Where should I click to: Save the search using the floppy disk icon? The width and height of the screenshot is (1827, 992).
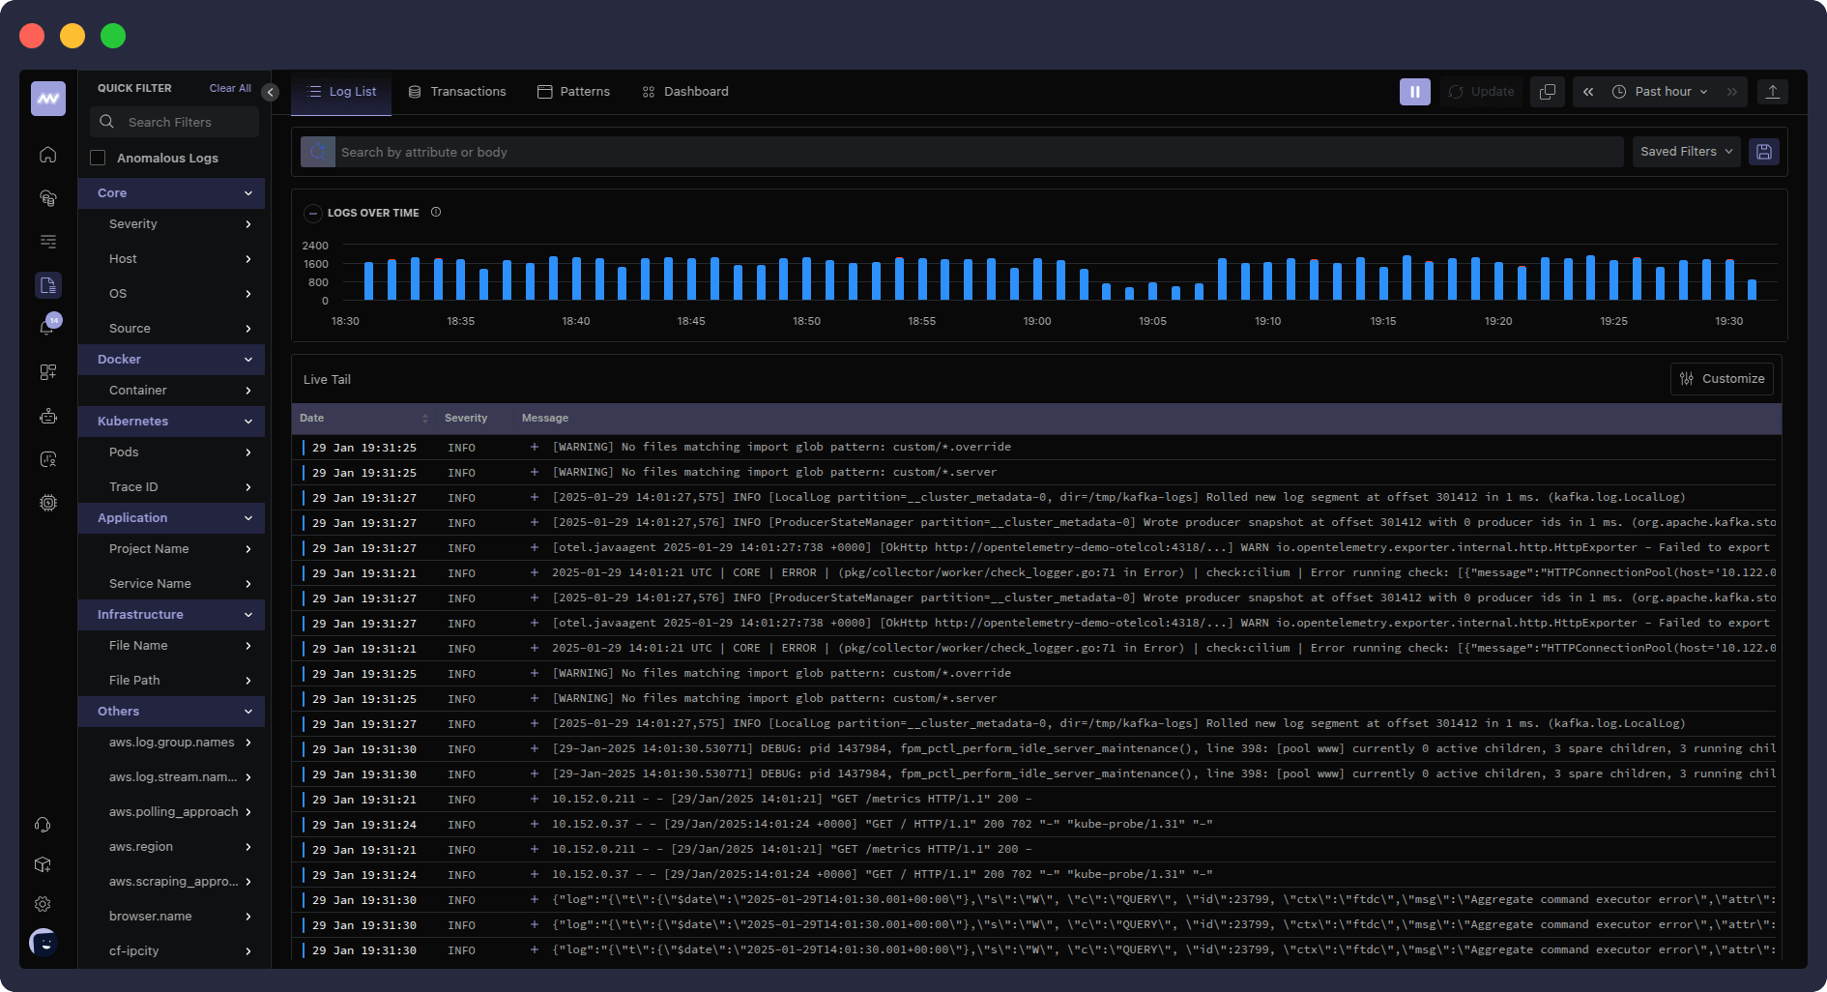1764,152
